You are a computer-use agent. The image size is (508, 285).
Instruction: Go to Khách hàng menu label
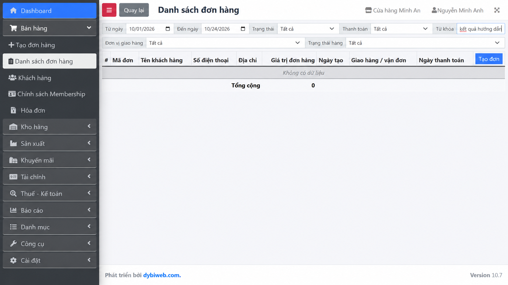pos(35,78)
